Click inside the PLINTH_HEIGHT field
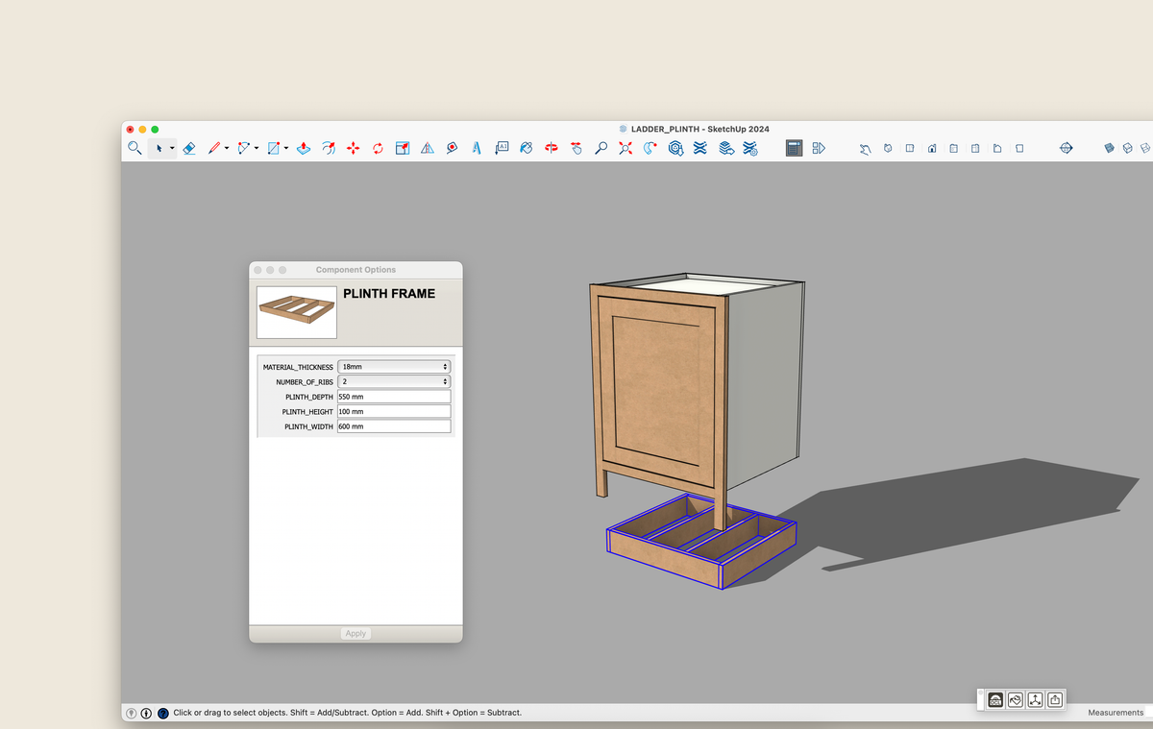The width and height of the screenshot is (1153, 729). tap(394, 411)
